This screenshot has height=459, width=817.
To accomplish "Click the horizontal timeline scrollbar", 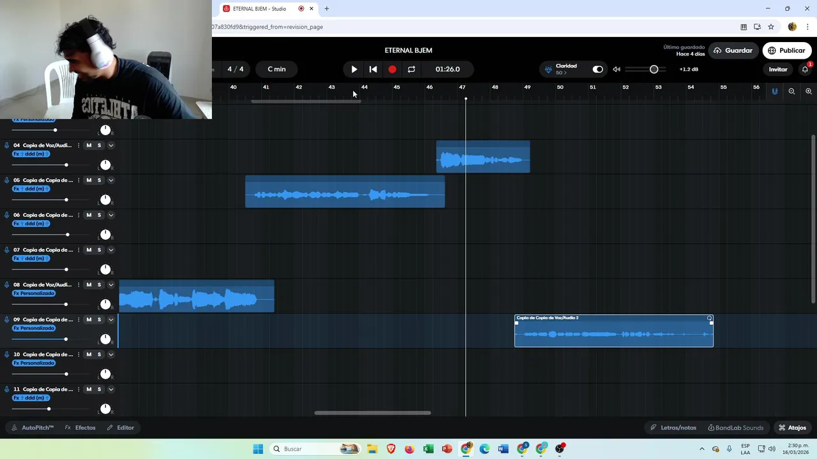I will [373, 412].
